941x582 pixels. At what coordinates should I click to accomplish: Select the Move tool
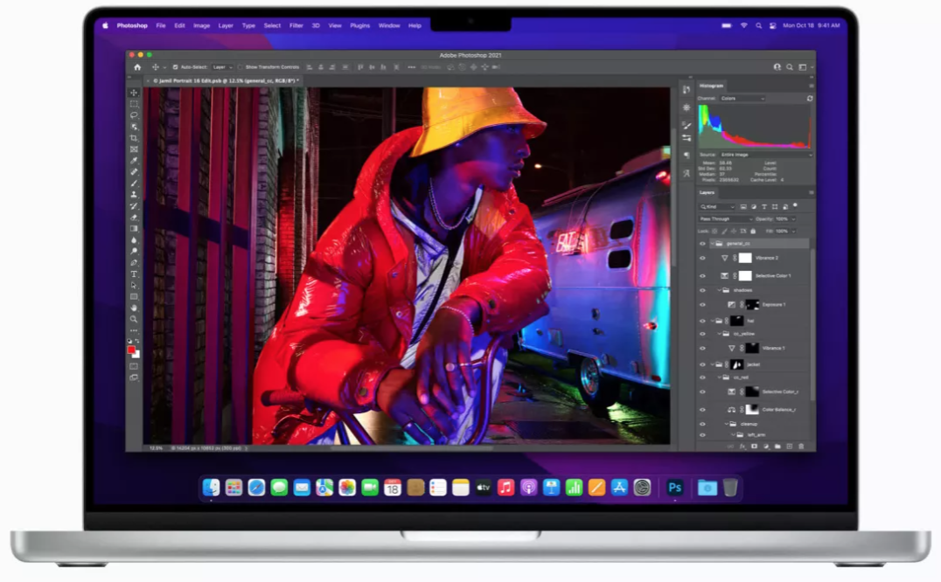click(134, 92)
